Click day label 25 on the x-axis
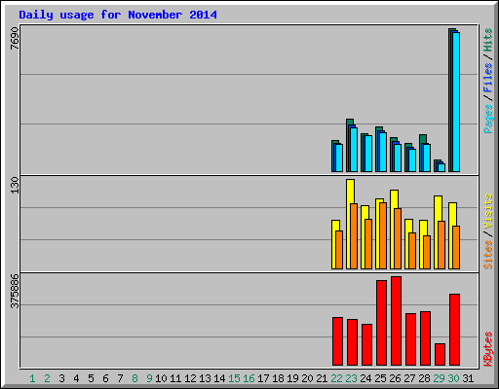The width and height of the screenshot is (499, 389). (x=380, y=378)
